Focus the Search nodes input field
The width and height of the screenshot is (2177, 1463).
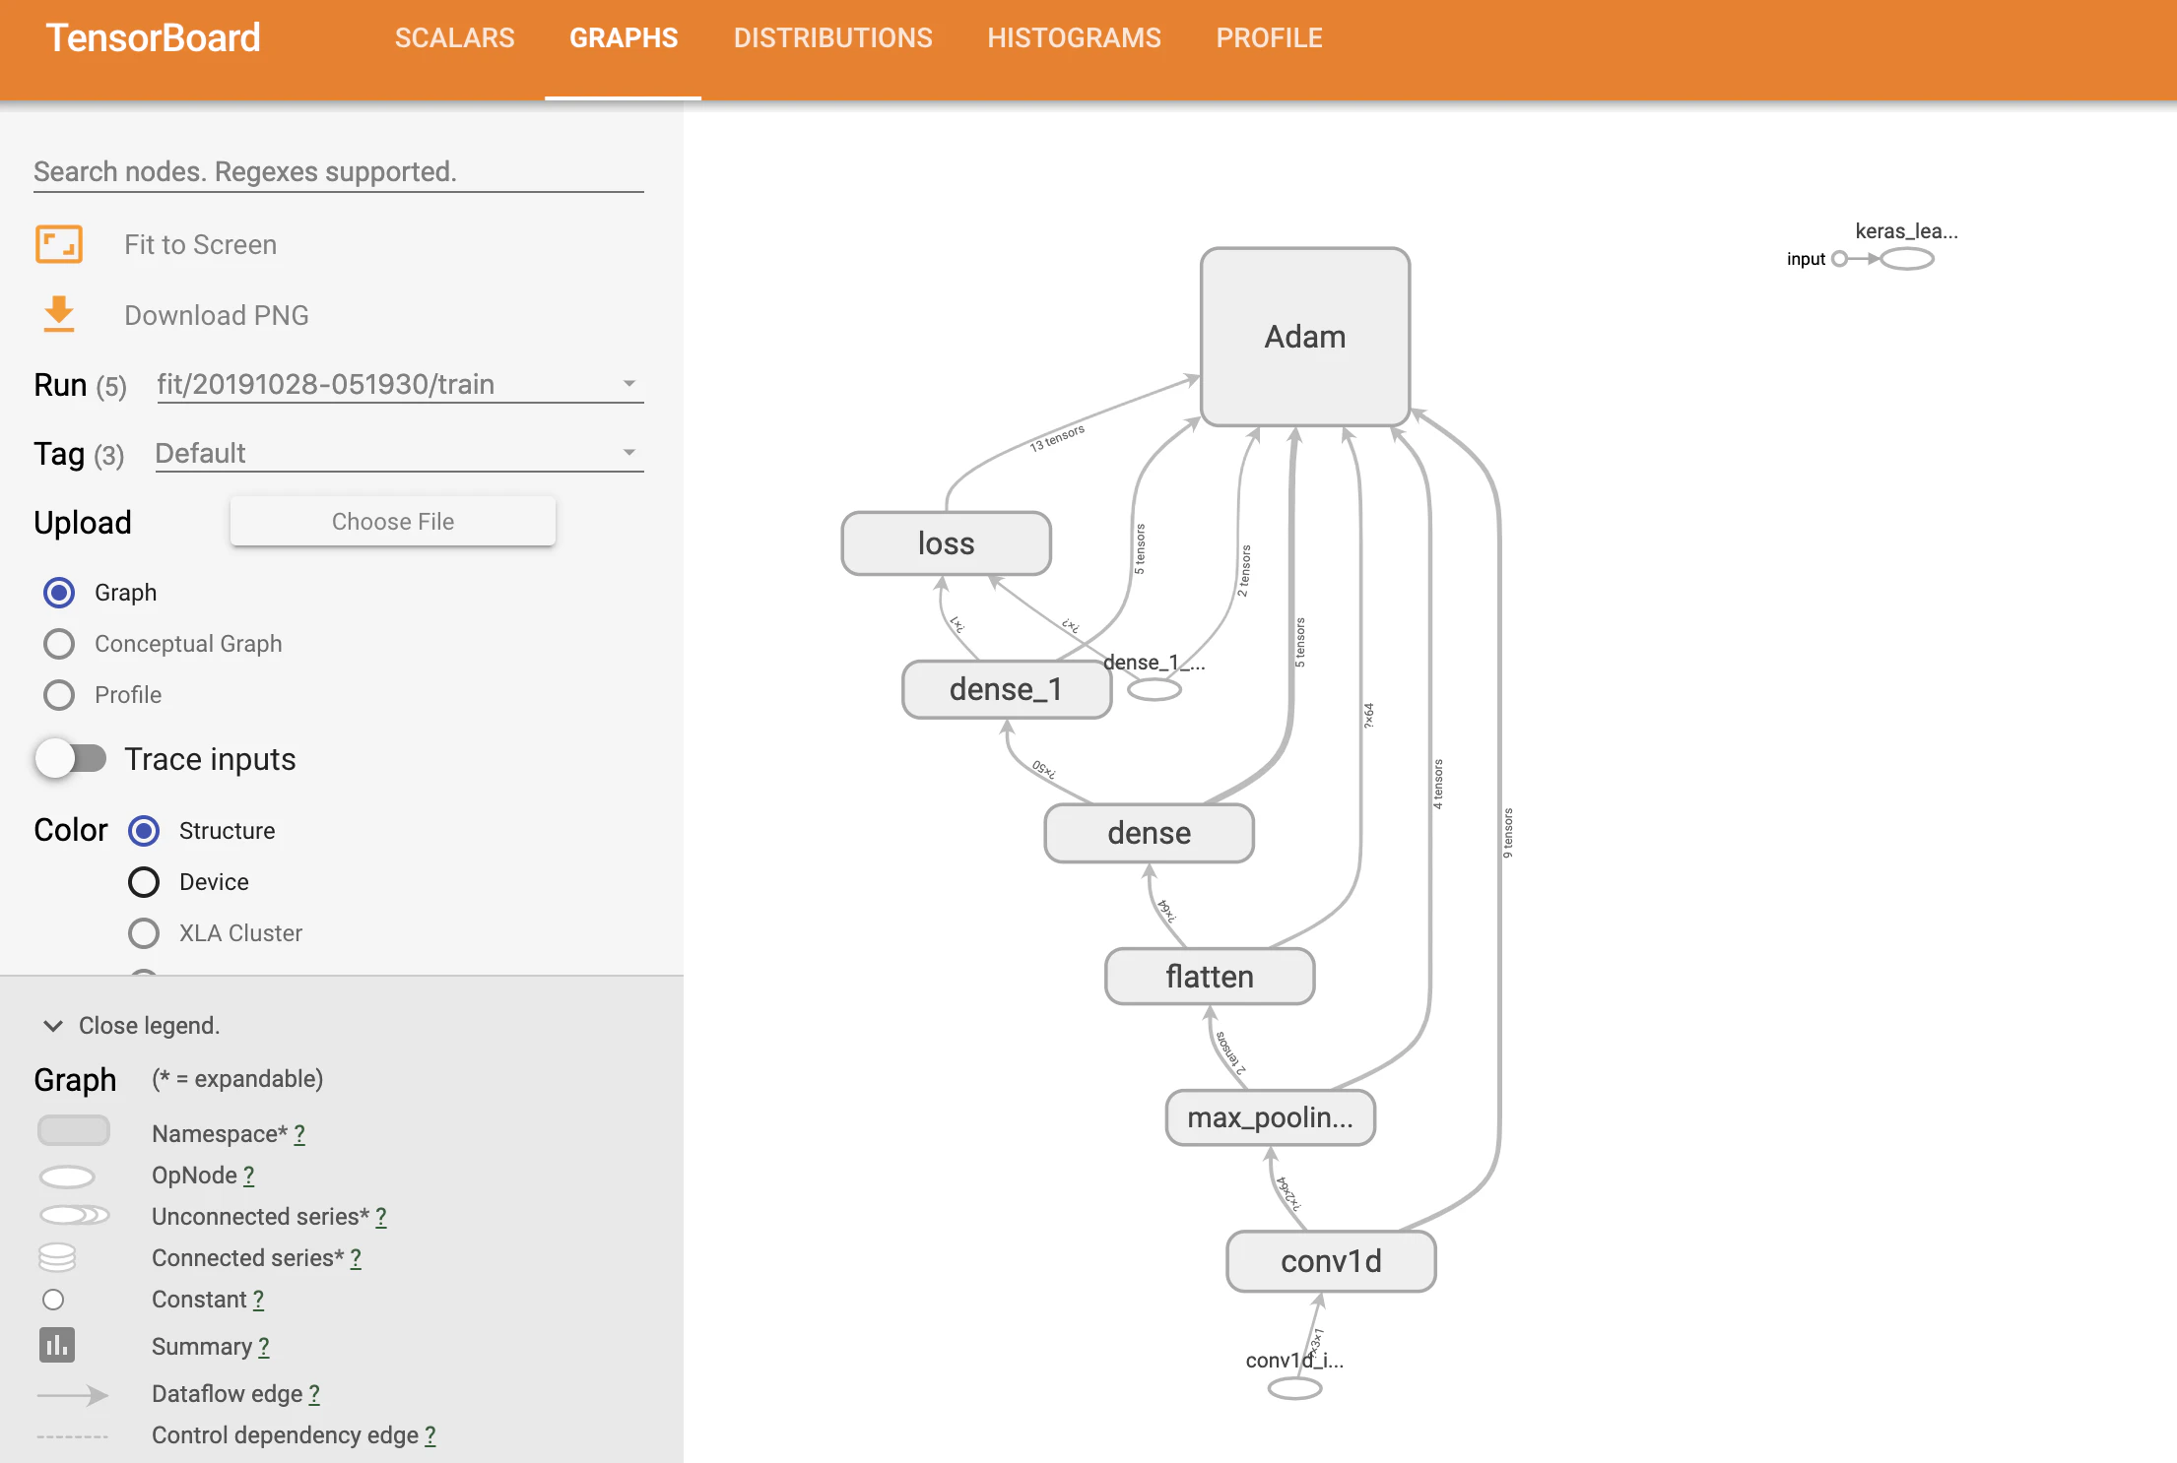(x=339, y=172)
